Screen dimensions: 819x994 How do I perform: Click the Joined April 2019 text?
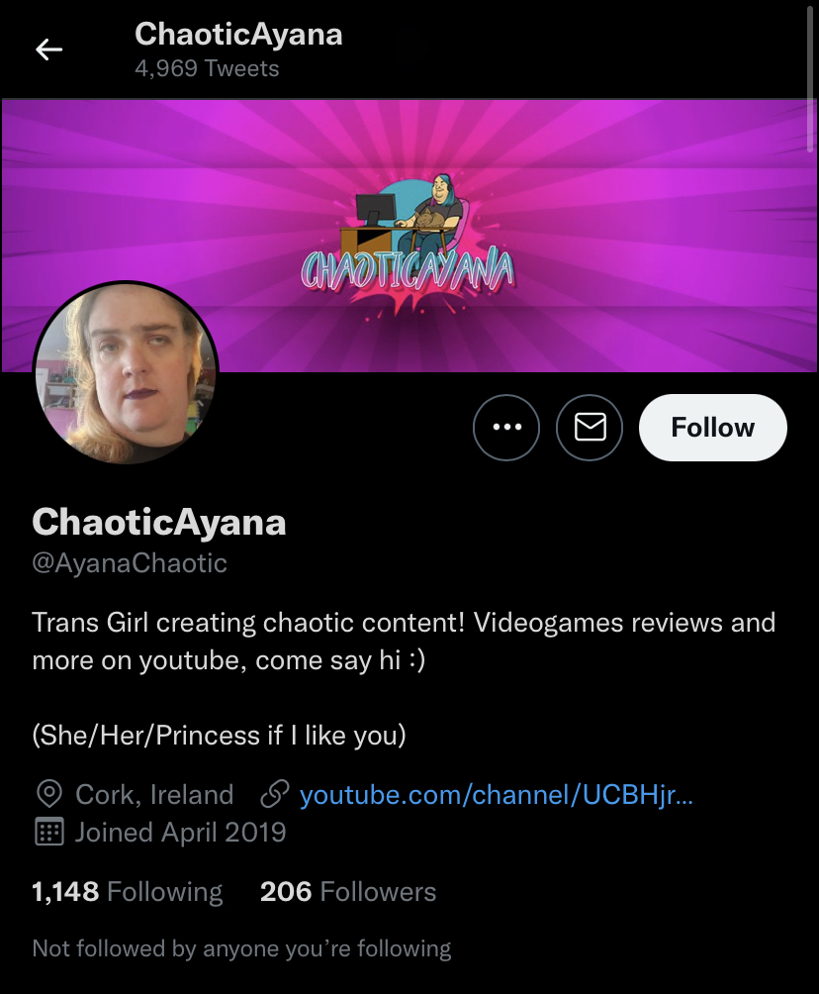tap(181, 833)
